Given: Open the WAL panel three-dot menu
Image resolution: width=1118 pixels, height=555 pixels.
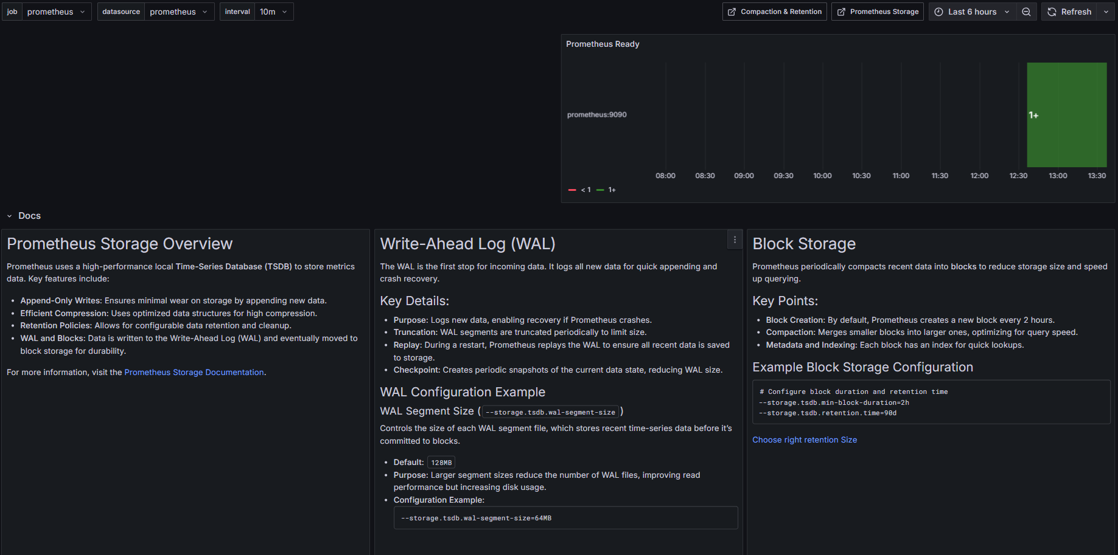Looking at the screenshot, I should click(735, 240).
